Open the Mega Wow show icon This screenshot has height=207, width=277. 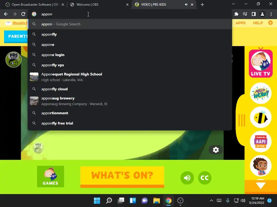click(260, 93)
